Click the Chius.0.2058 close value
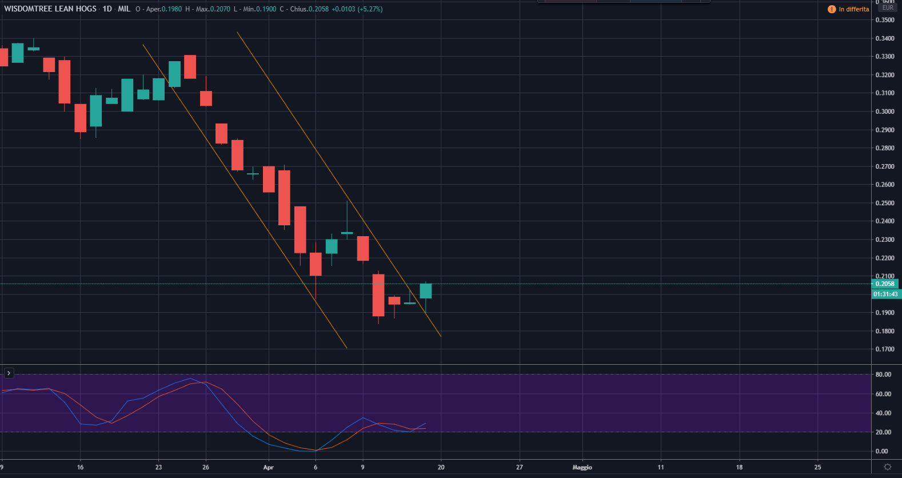This screenshot has height=478, width=902. tap(309, 9)
